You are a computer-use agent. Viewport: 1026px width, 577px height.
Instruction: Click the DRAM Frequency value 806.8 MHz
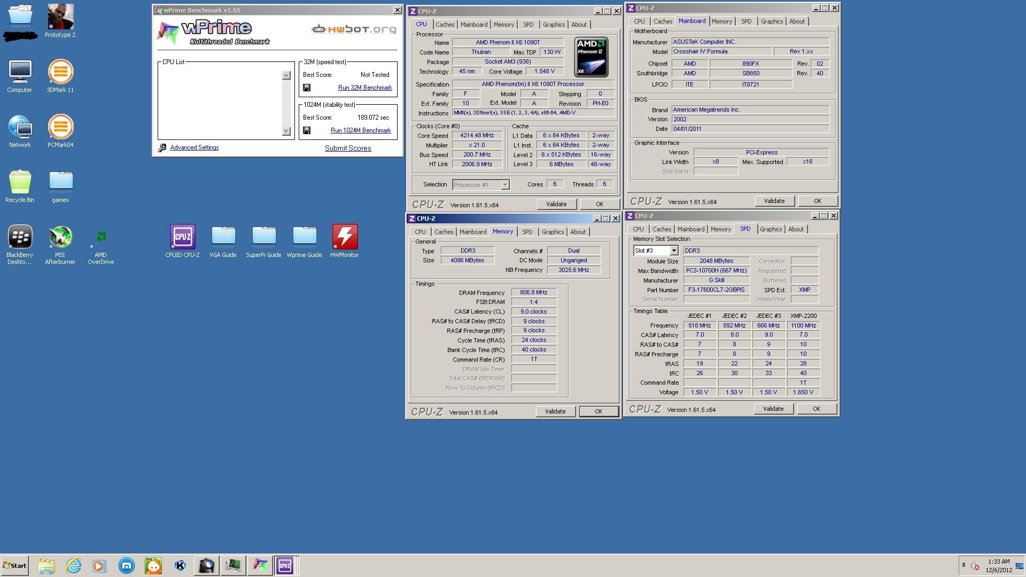click(x=534, y=293)
